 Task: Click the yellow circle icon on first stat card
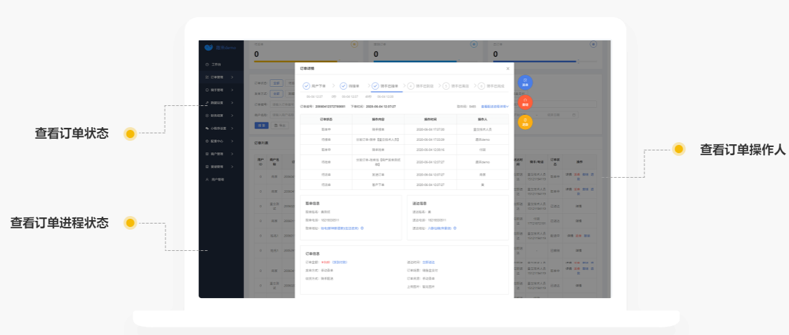(x=354, y=44)
